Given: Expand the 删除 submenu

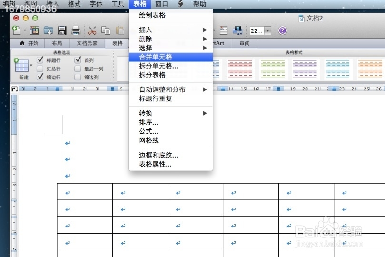Looking at the screenshot, I should (171, 39).
